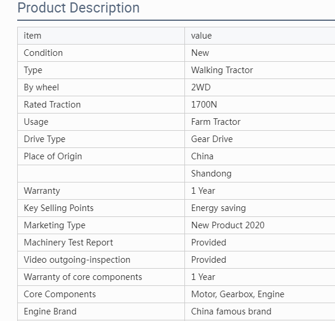Click the Machinery Test Report label

68,243
